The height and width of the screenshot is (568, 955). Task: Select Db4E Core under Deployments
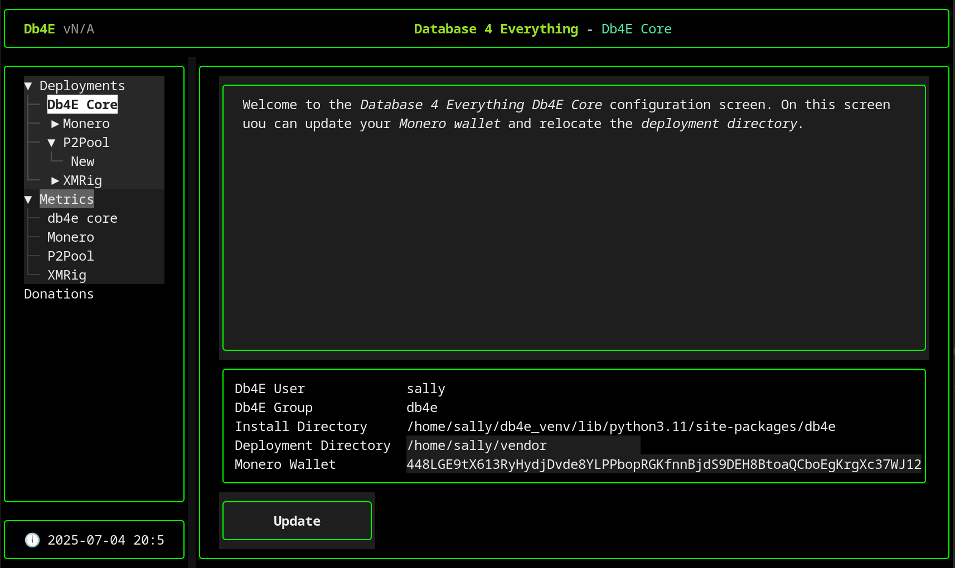click(83, 105)
